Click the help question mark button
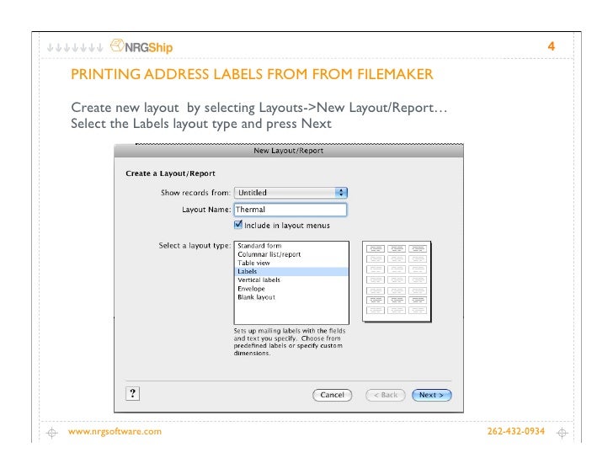This screenshot has height=474, width=613. click(x=132, y=393)
